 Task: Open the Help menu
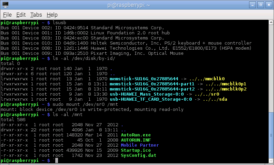point(52,15)
